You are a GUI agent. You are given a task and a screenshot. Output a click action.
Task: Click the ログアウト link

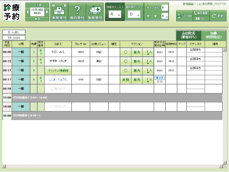[220, 4]
